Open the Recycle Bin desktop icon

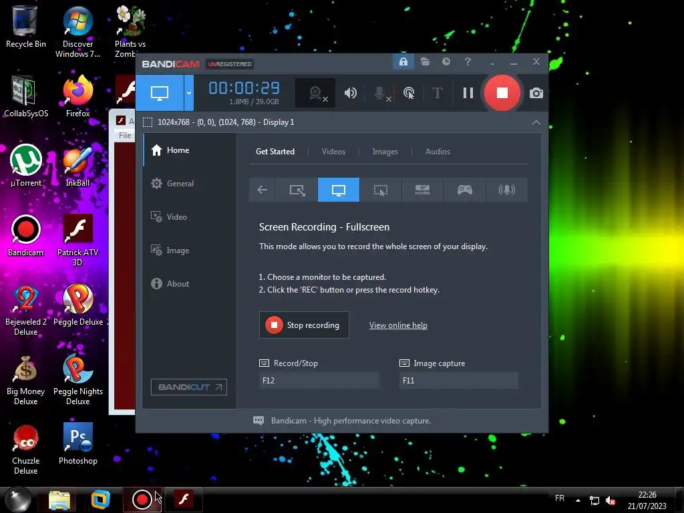(x=25, y=26)
